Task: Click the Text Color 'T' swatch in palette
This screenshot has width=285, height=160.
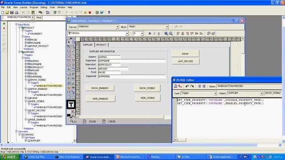Action: pos(71,105)
